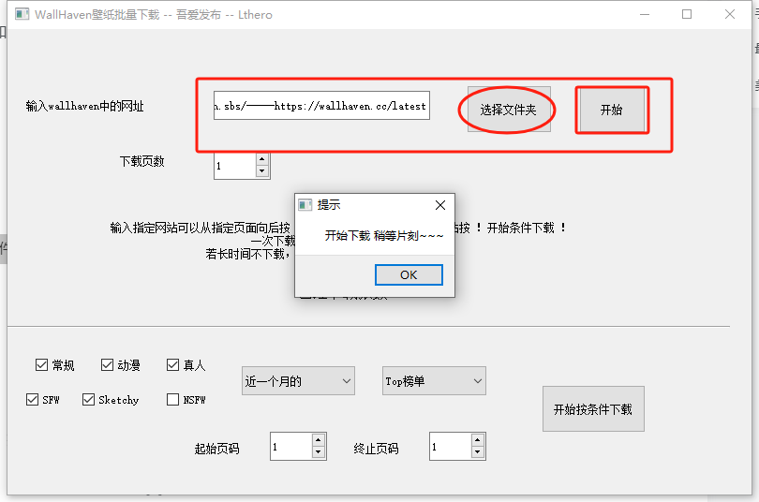Decrease 终止页码 with down arrow
Screen dimensions: 759x502
click(477, 452)
